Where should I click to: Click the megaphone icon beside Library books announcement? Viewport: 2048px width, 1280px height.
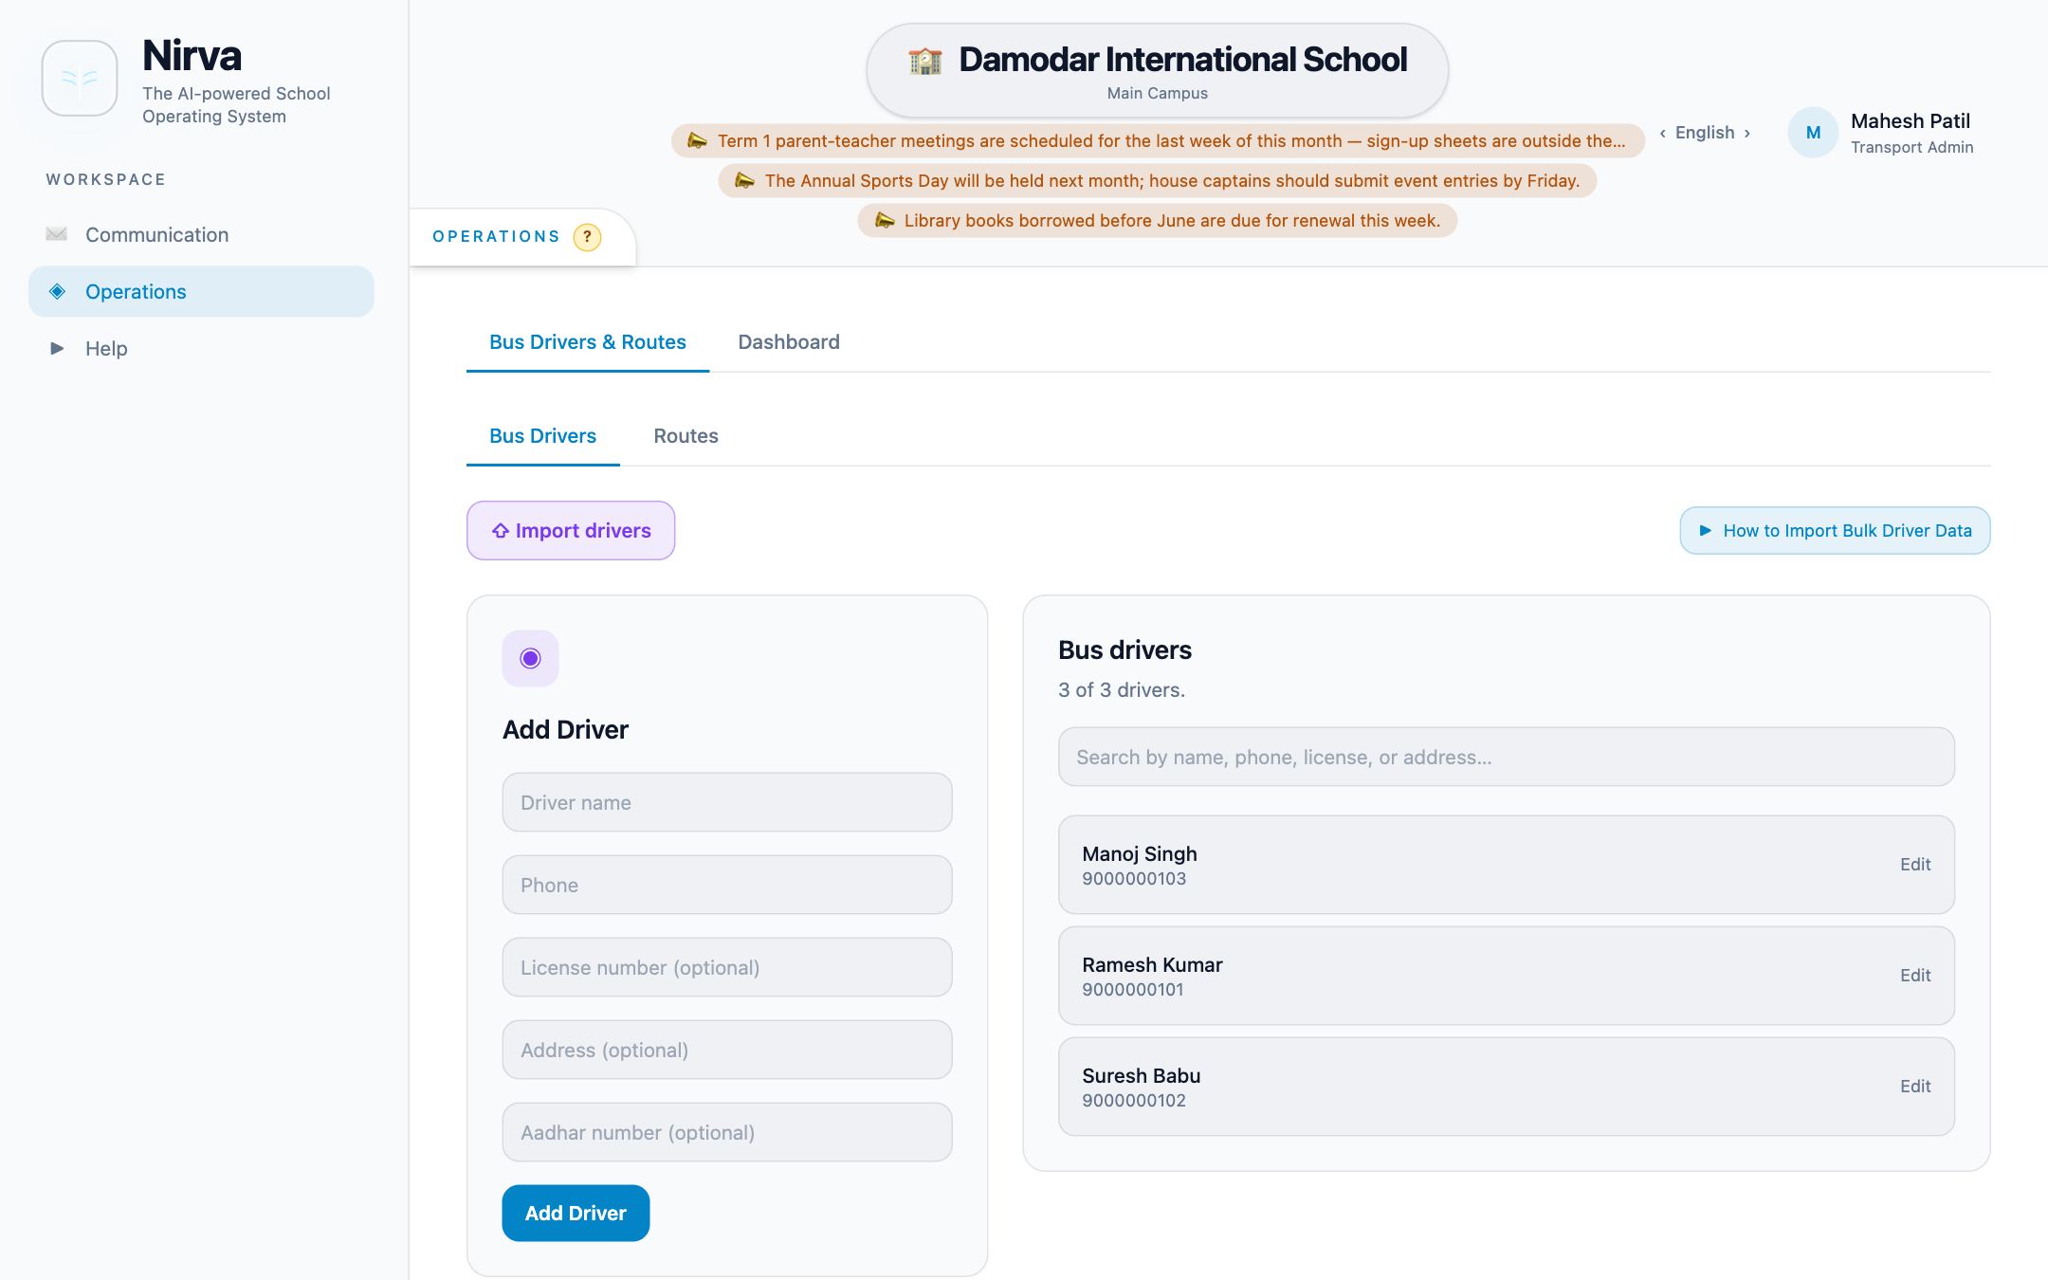click(x=884, y=220)
